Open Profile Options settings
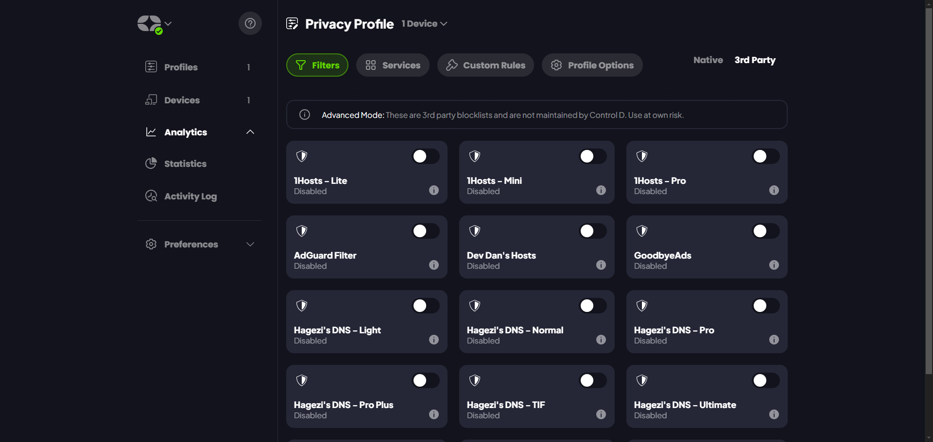Screen dimensions: 933x442 click(592, 65)
